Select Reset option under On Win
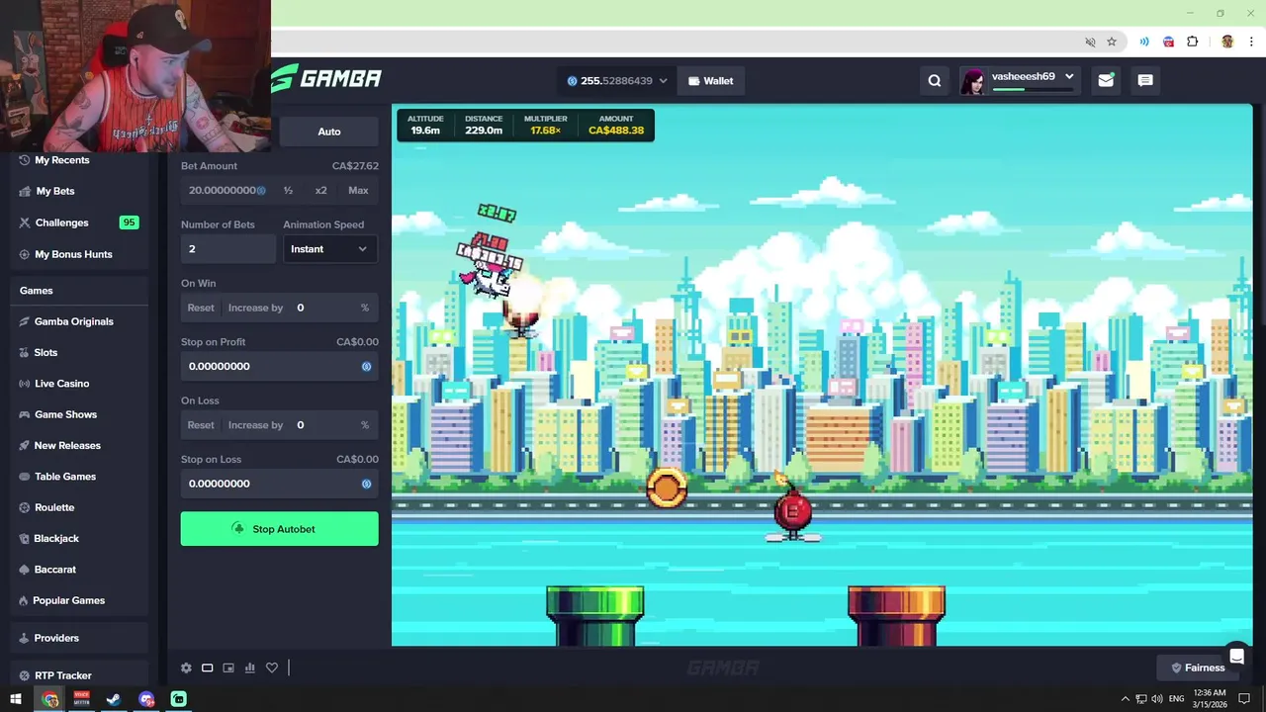The image size is (1266, 712). (201, 308)
